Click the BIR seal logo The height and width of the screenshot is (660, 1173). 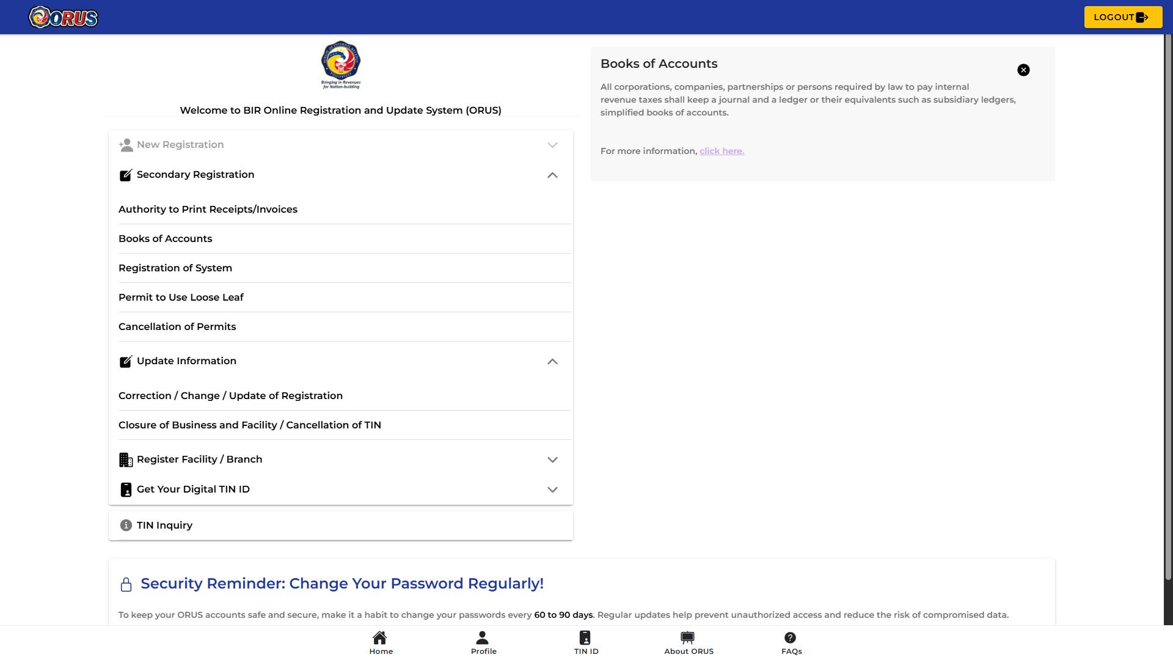pyautogui.click(x=341, y=65)
